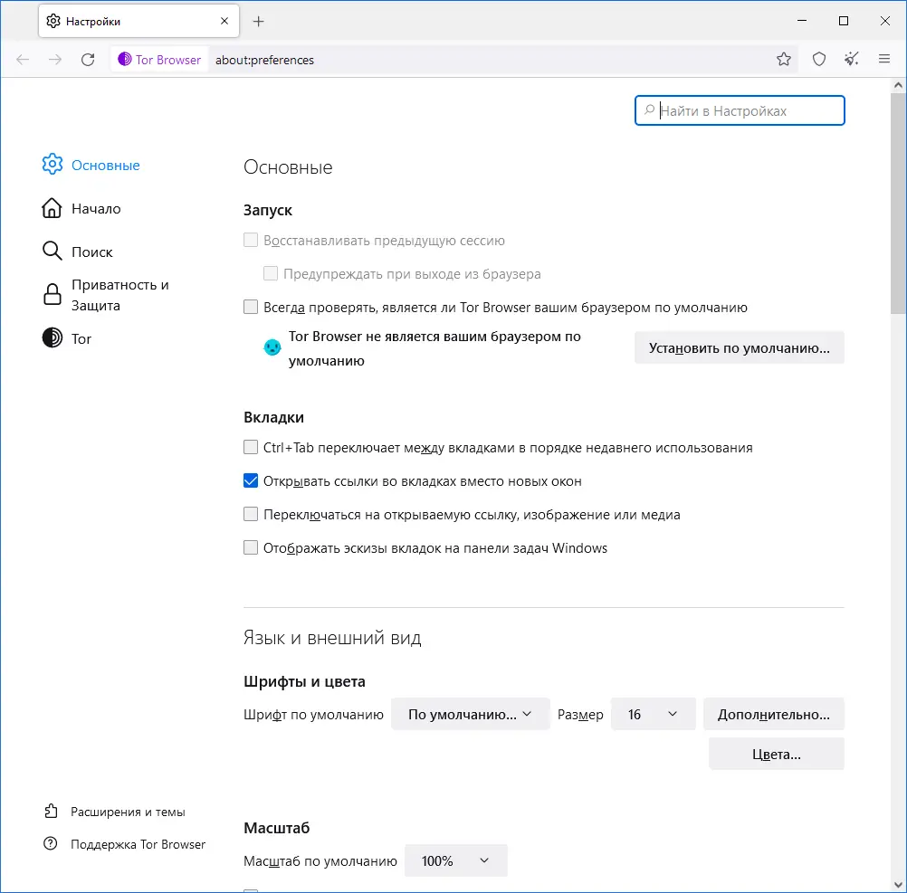The width and height of the screenshot is (907, 893).
Task: Click Установить по умолчанию button
Action: pos(739,347)
